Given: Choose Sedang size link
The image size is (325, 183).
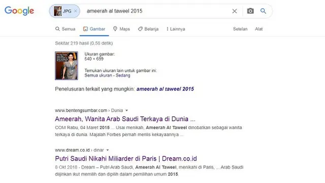Looking at the screenshot, I should [123, 75].
